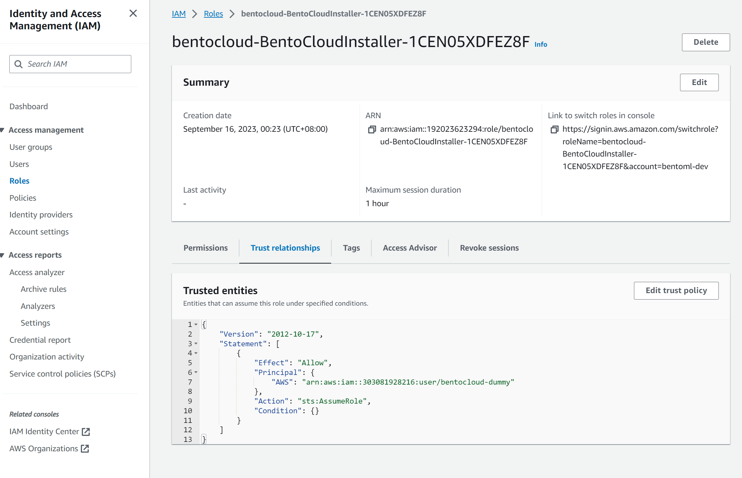Open the Info link beside role name

tap(541, 44)
